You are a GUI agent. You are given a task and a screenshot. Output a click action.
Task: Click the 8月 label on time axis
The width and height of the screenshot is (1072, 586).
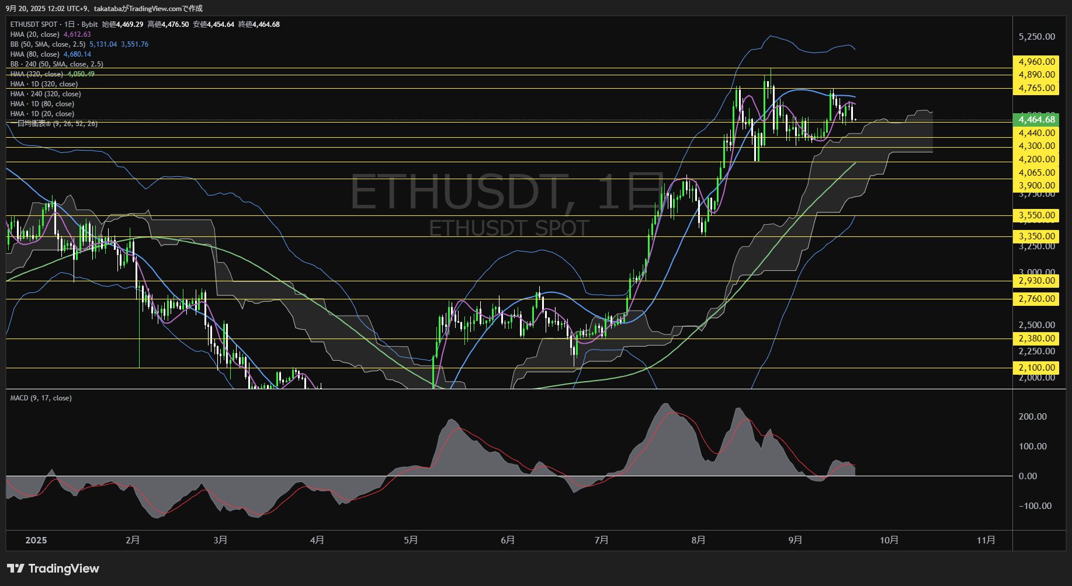(x=698, y=540)
